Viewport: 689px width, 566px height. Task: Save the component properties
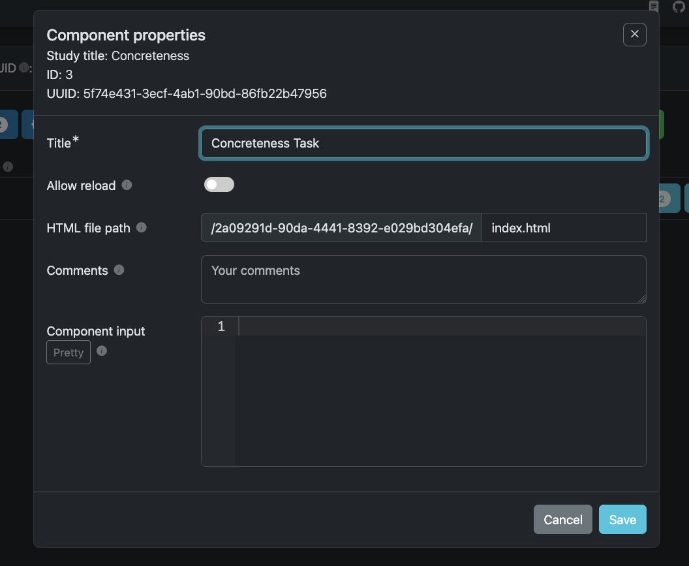point(622,520)
